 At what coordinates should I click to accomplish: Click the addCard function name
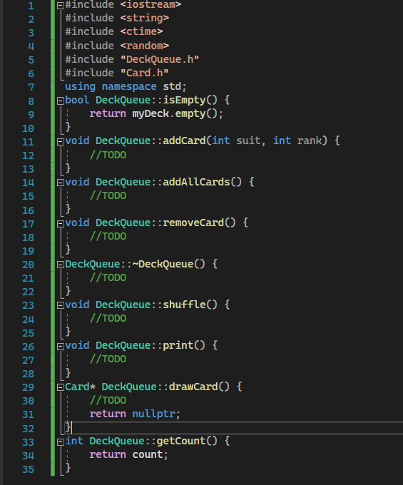pos(184,141)
